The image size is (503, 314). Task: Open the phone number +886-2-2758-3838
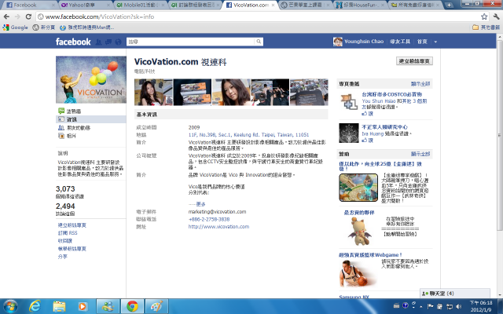click(x=209, y=220)
